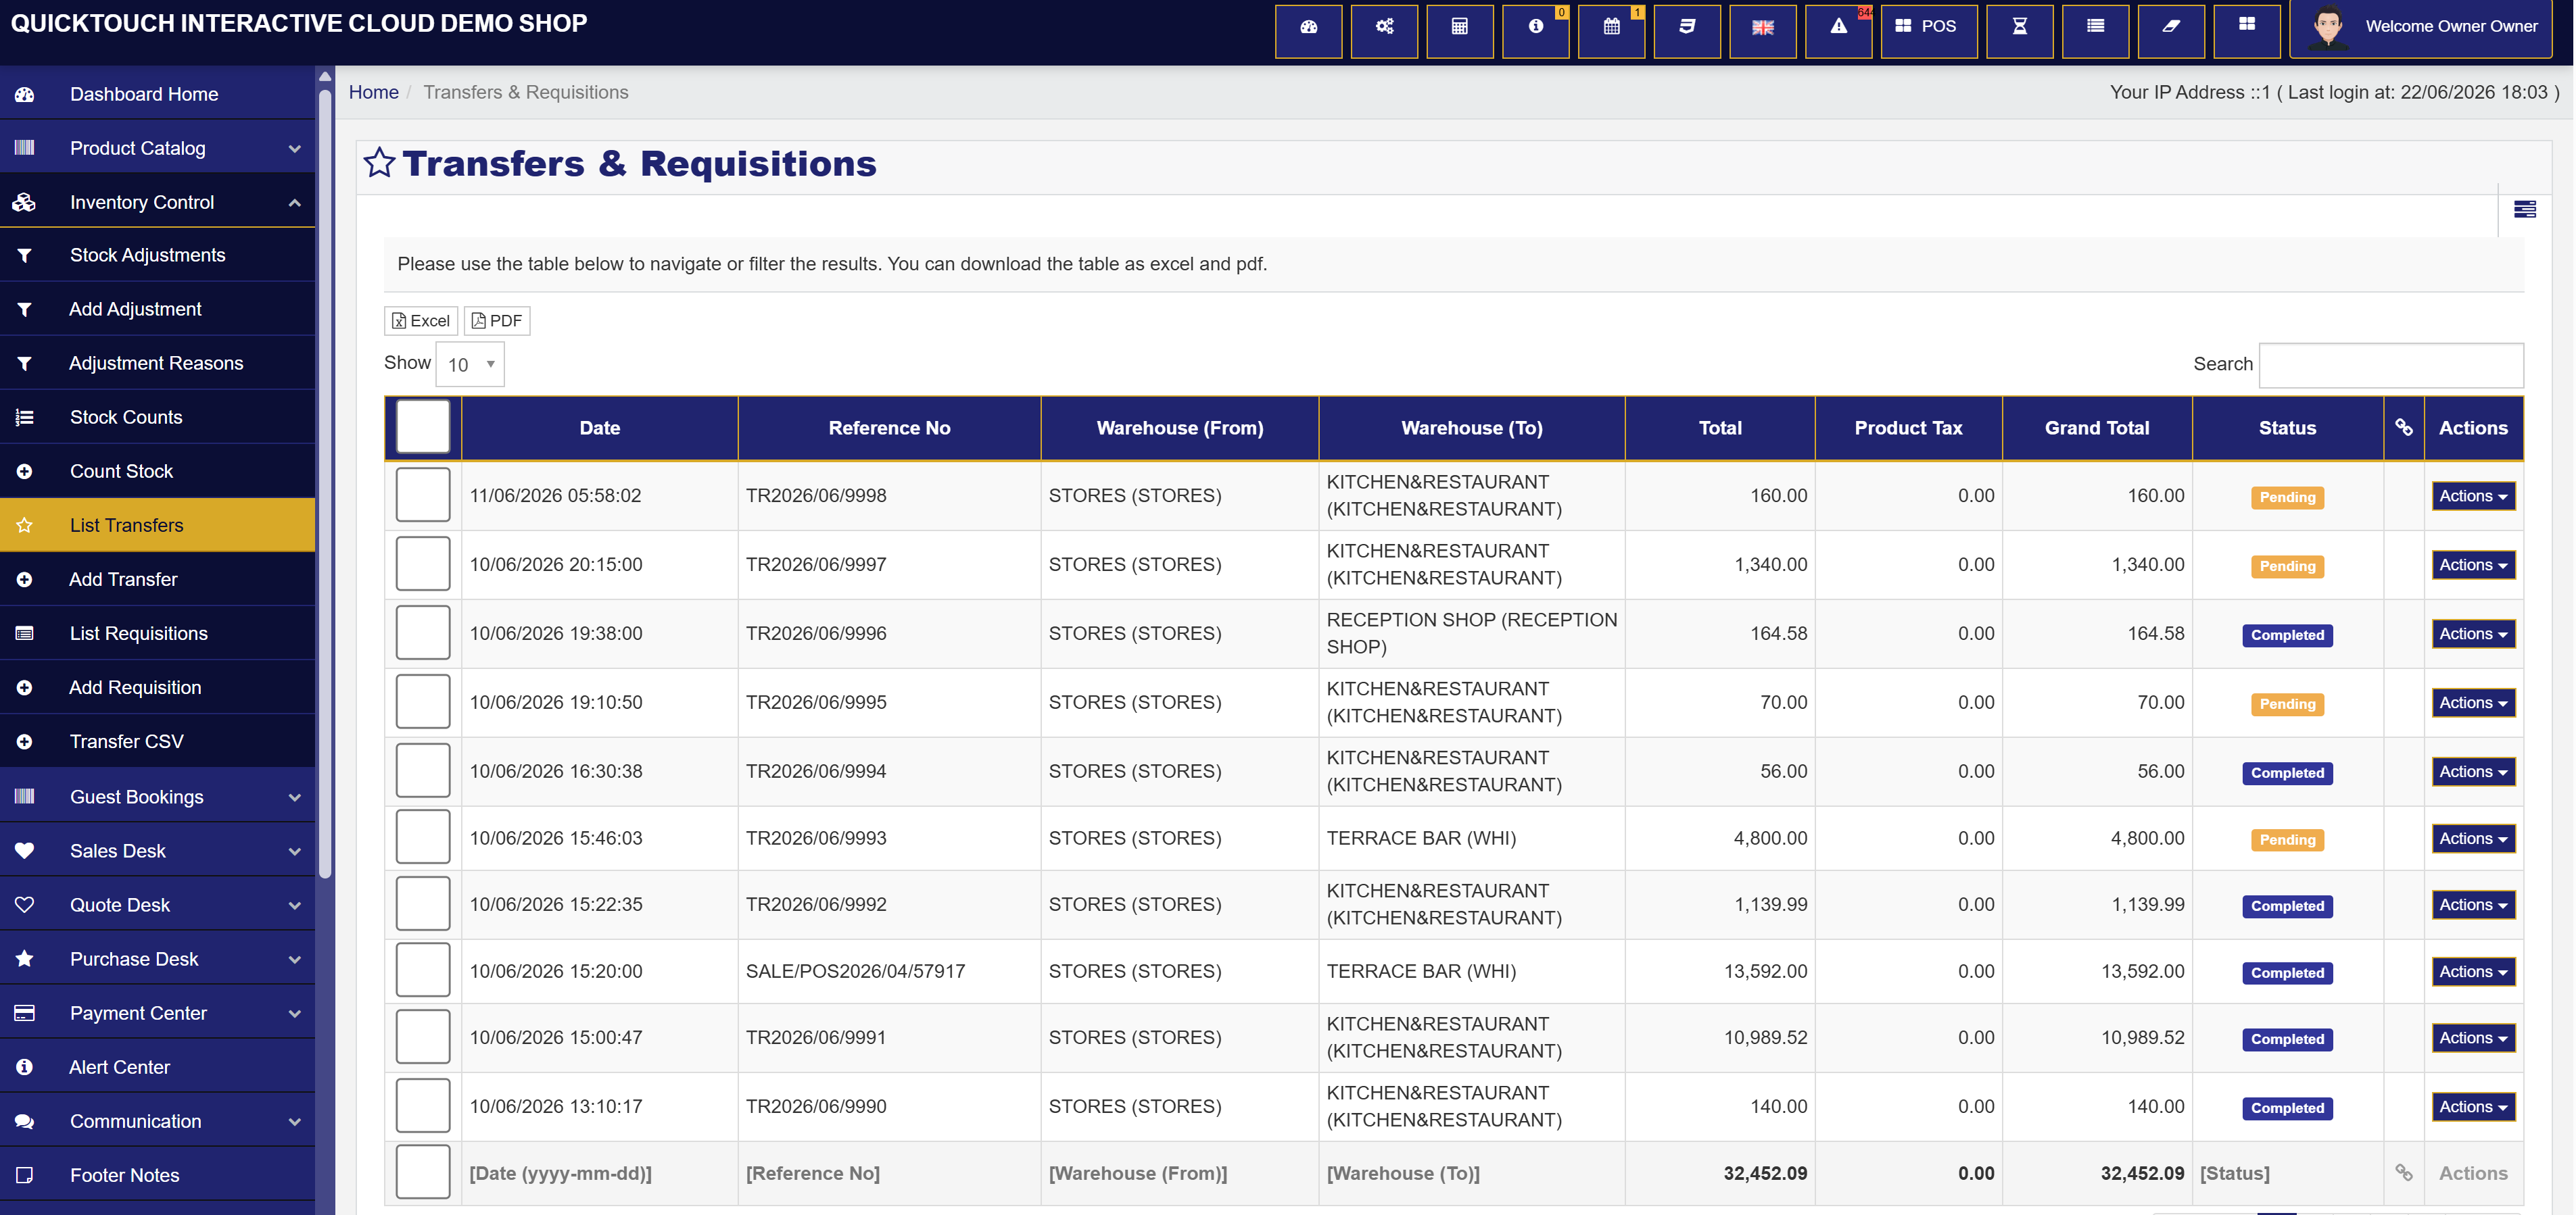
Task: Sort the table by Date column header
Action: click(x=599, y=428)
